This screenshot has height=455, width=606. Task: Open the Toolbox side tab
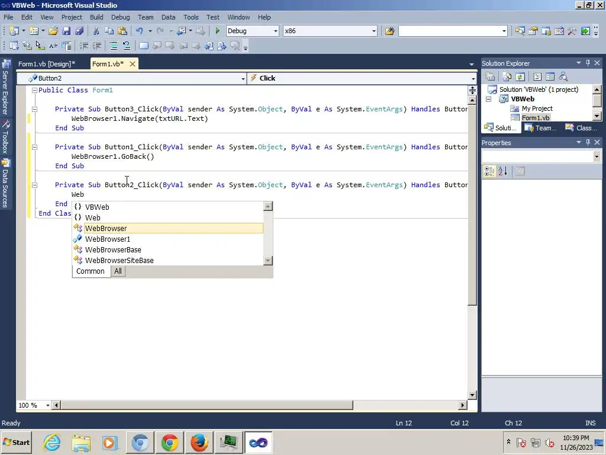coord(5,137)
